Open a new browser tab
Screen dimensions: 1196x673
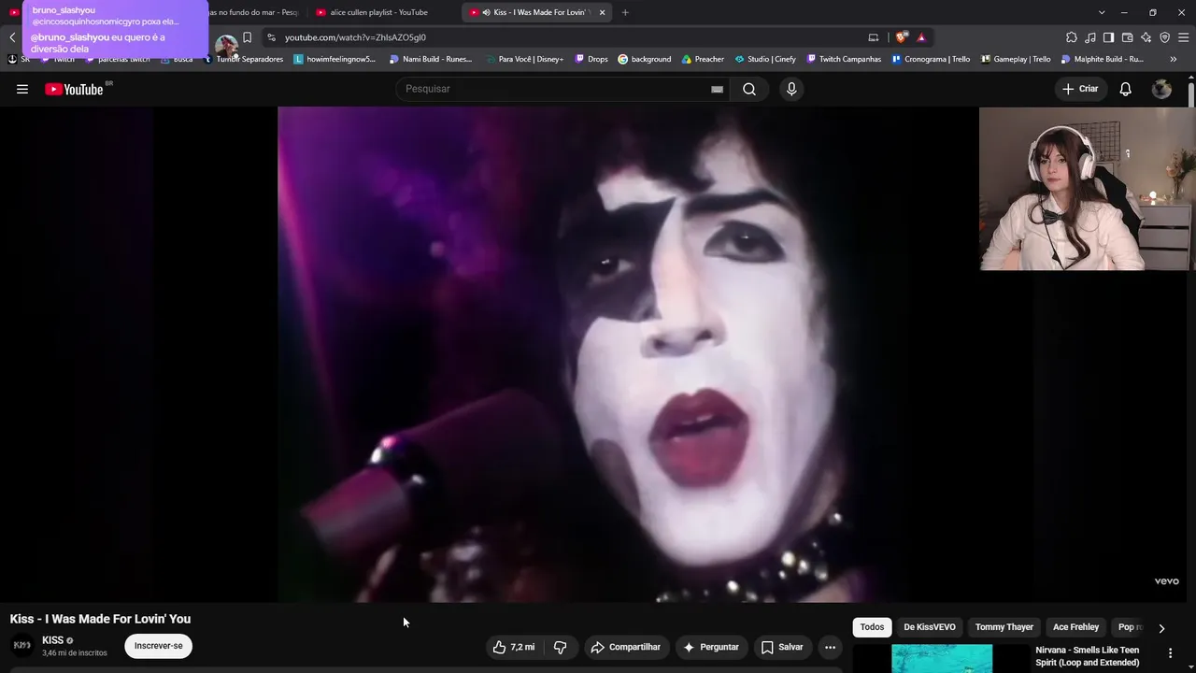tap(625, 12)
